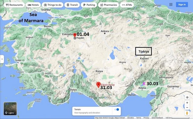Image resolution: width=193 pixels, height=119 pixels.
Task: Click the red pin near Yayıklı
Action: pos(75,35)
